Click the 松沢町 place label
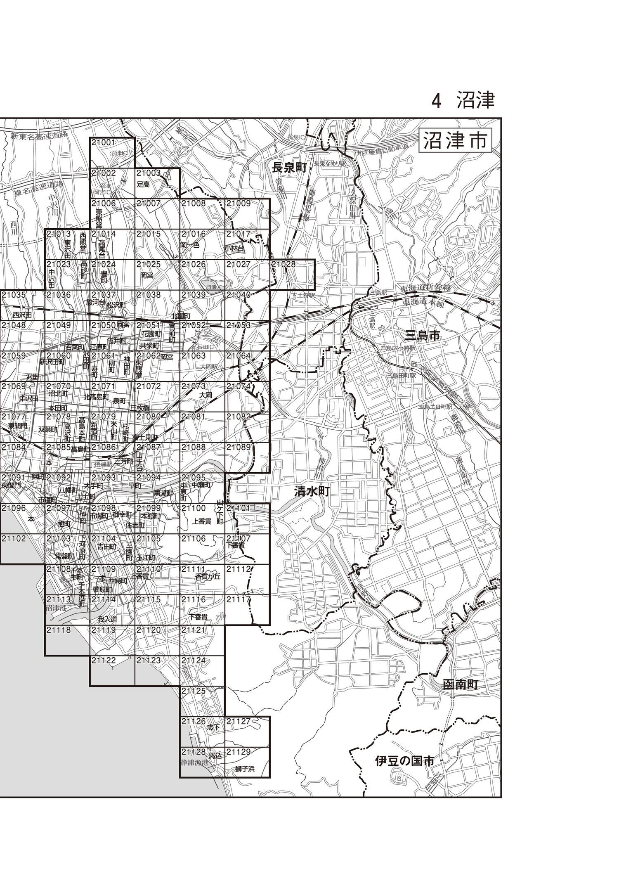 tap(116, 305)
